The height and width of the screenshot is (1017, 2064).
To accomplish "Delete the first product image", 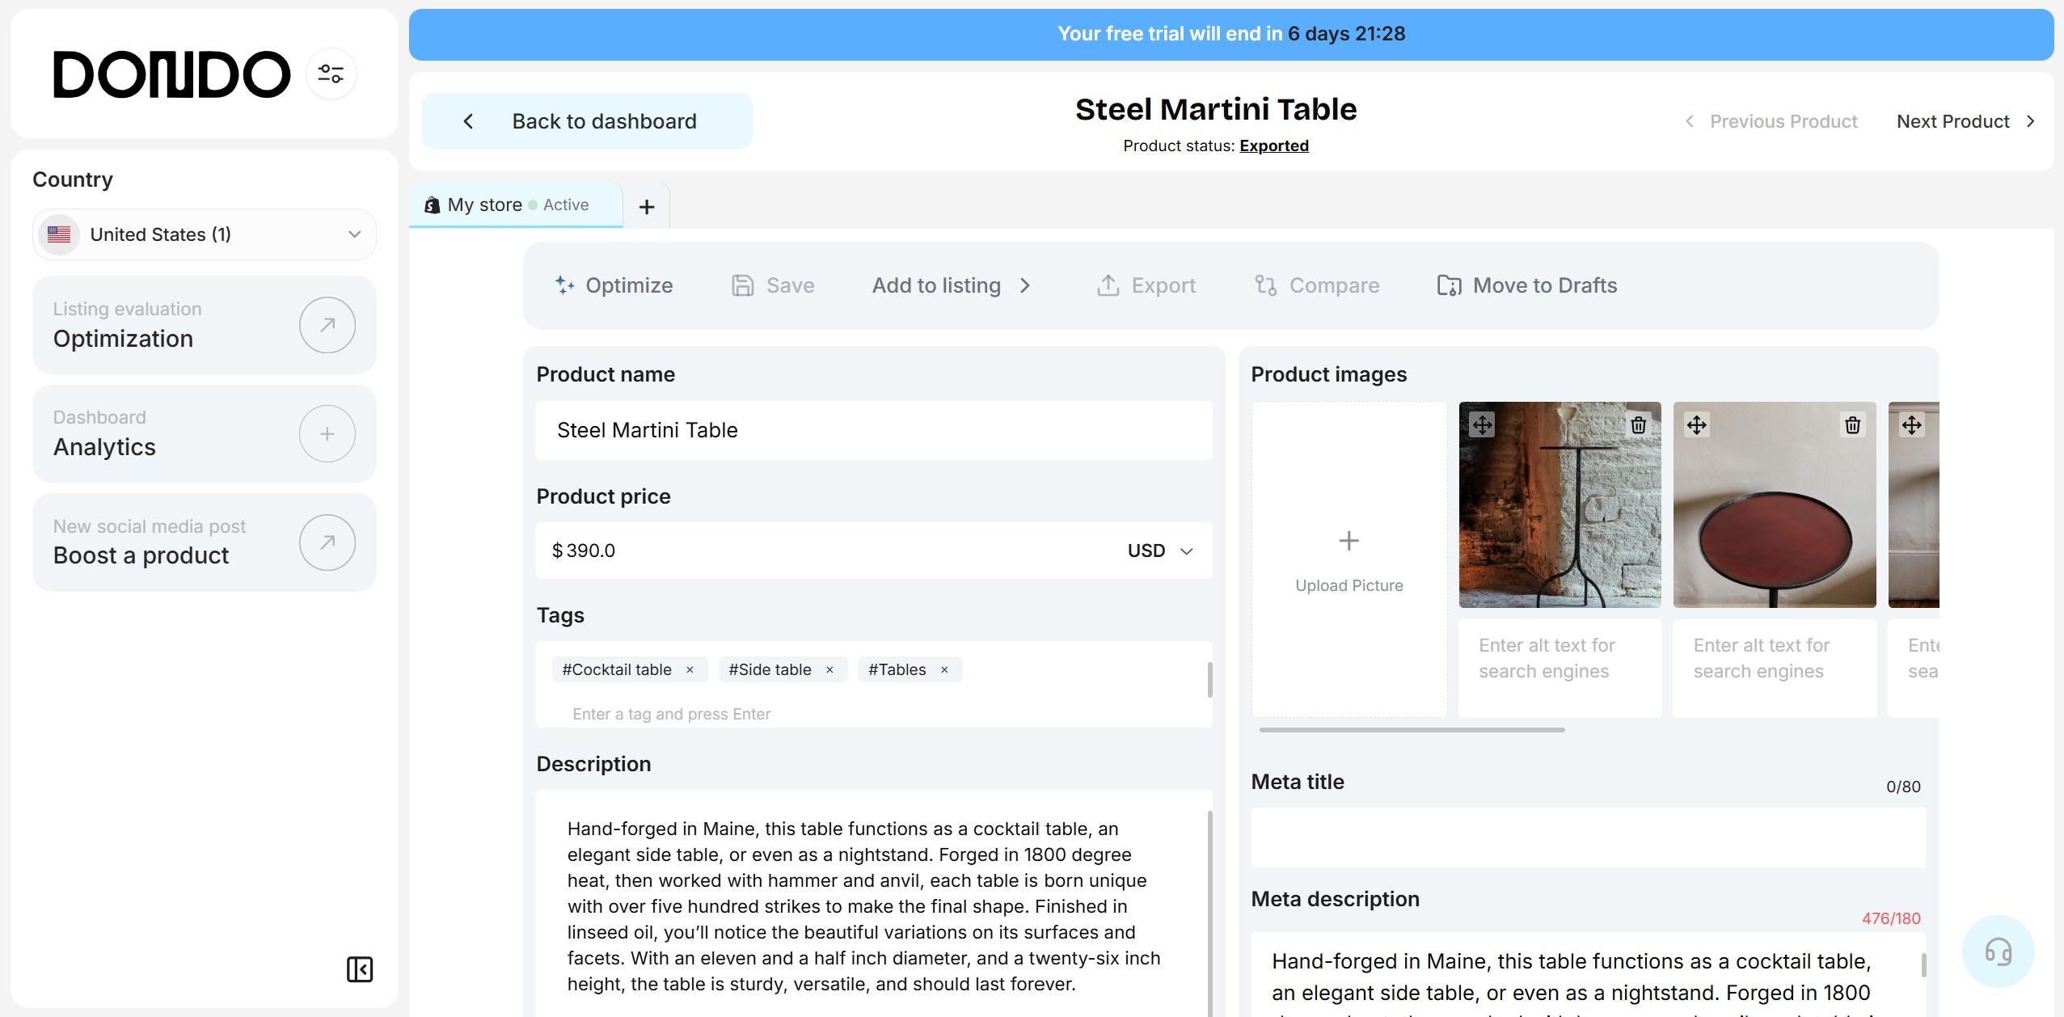I will pos(1638,425).
